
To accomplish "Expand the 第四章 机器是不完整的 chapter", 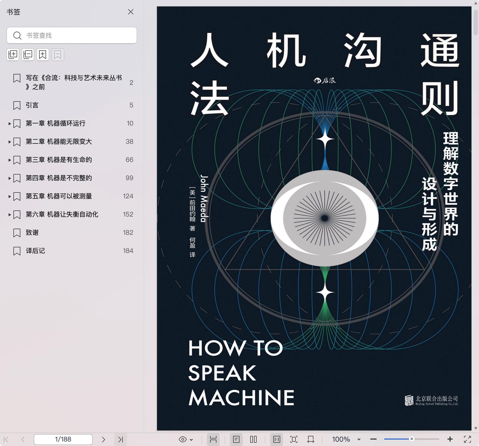I will click(x=10, y=178).
